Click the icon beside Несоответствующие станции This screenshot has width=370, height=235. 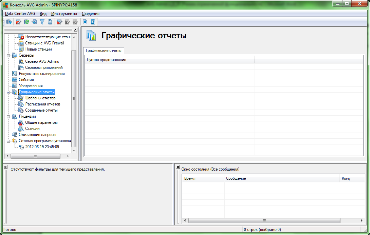coord(21,37)
